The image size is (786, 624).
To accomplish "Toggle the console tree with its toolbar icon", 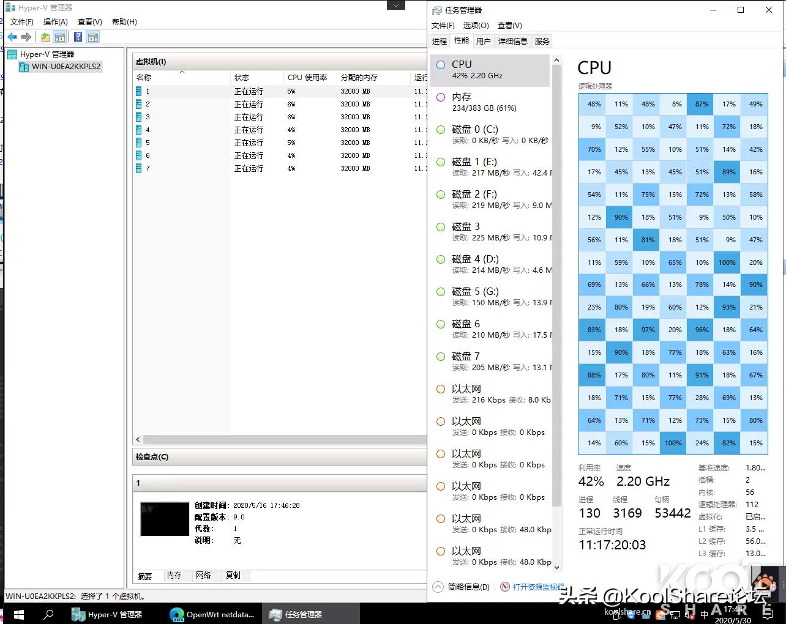I will click(60, 37).
